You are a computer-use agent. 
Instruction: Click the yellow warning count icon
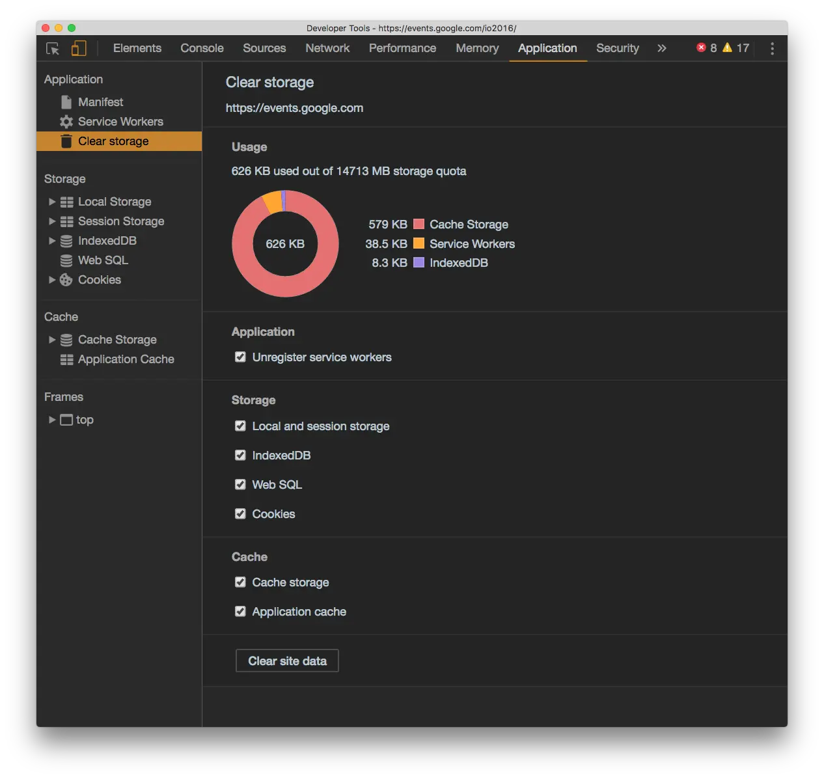[x=727, y=48]
